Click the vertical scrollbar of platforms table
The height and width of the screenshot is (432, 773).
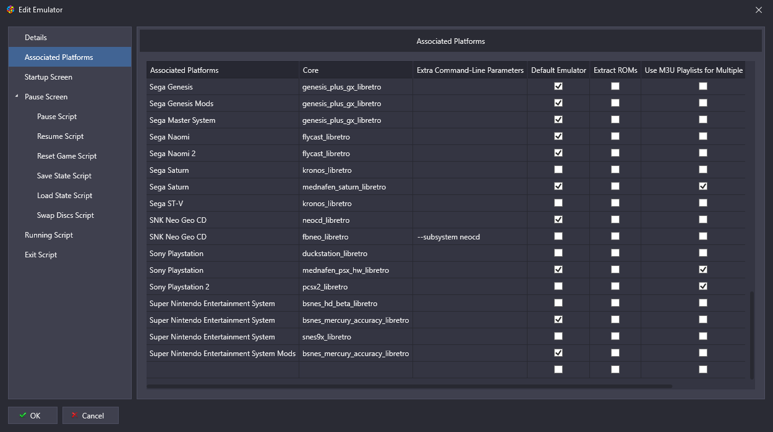click(x=752, y=336)
